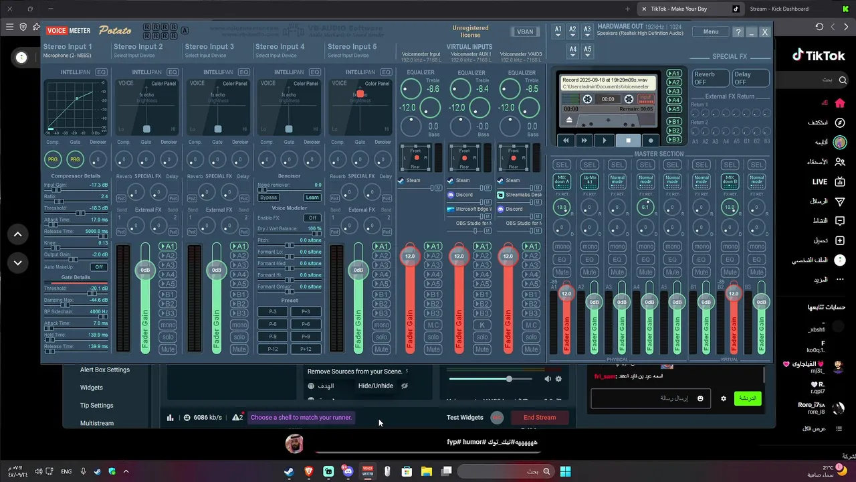Start cassette playback with the play button
This screenshot has width=856, height=482.
click(x=605, y=141)
